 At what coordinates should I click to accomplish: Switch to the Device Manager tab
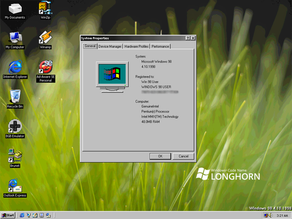click(110, 47)
